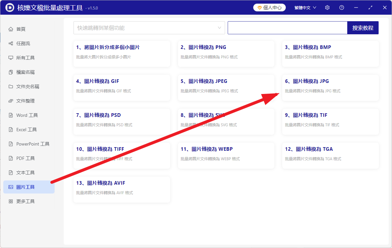Click the help question-mark icon
The image size is (392, 248).
(x=341, y=7)
